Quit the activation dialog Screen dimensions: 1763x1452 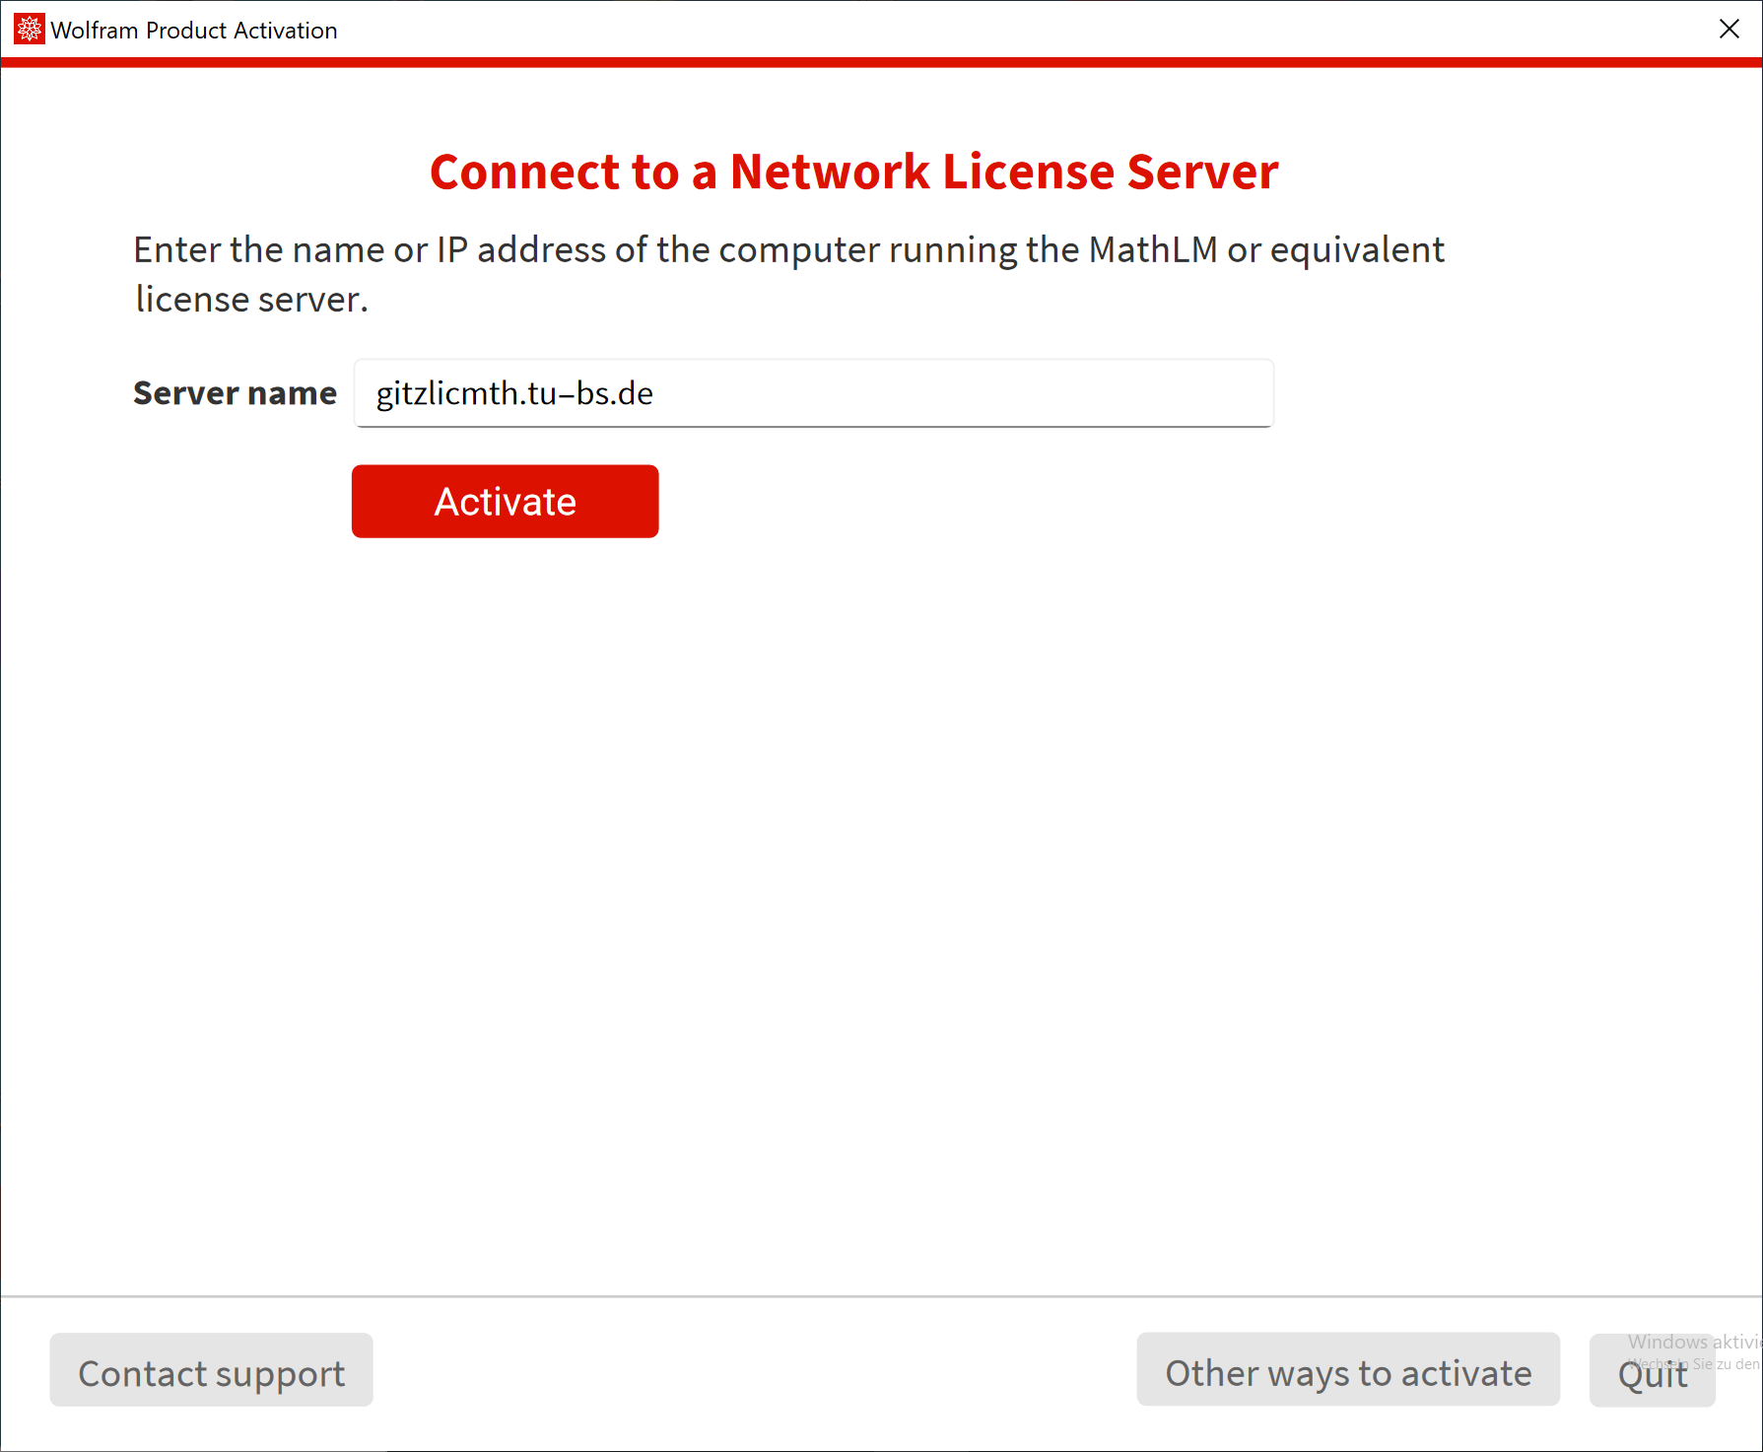click(1653, 1370)
